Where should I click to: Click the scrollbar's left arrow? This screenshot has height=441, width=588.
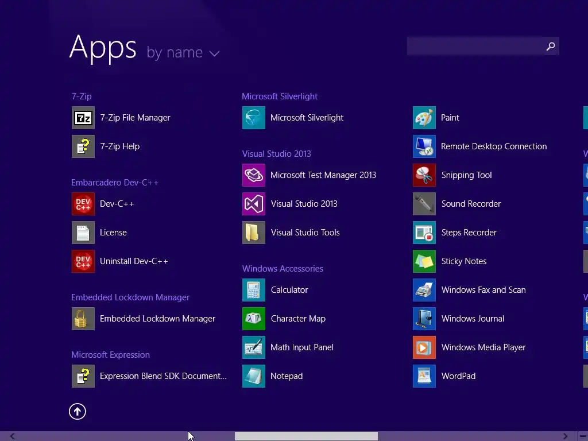[13, 436]
